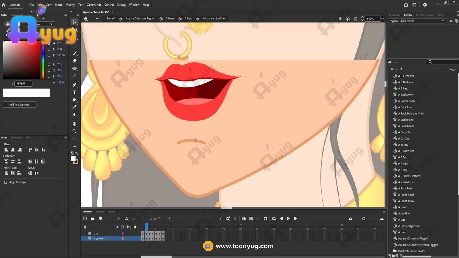Click Add To Swatches button
The height and width of the screenshot is (258, 459).
20,105
